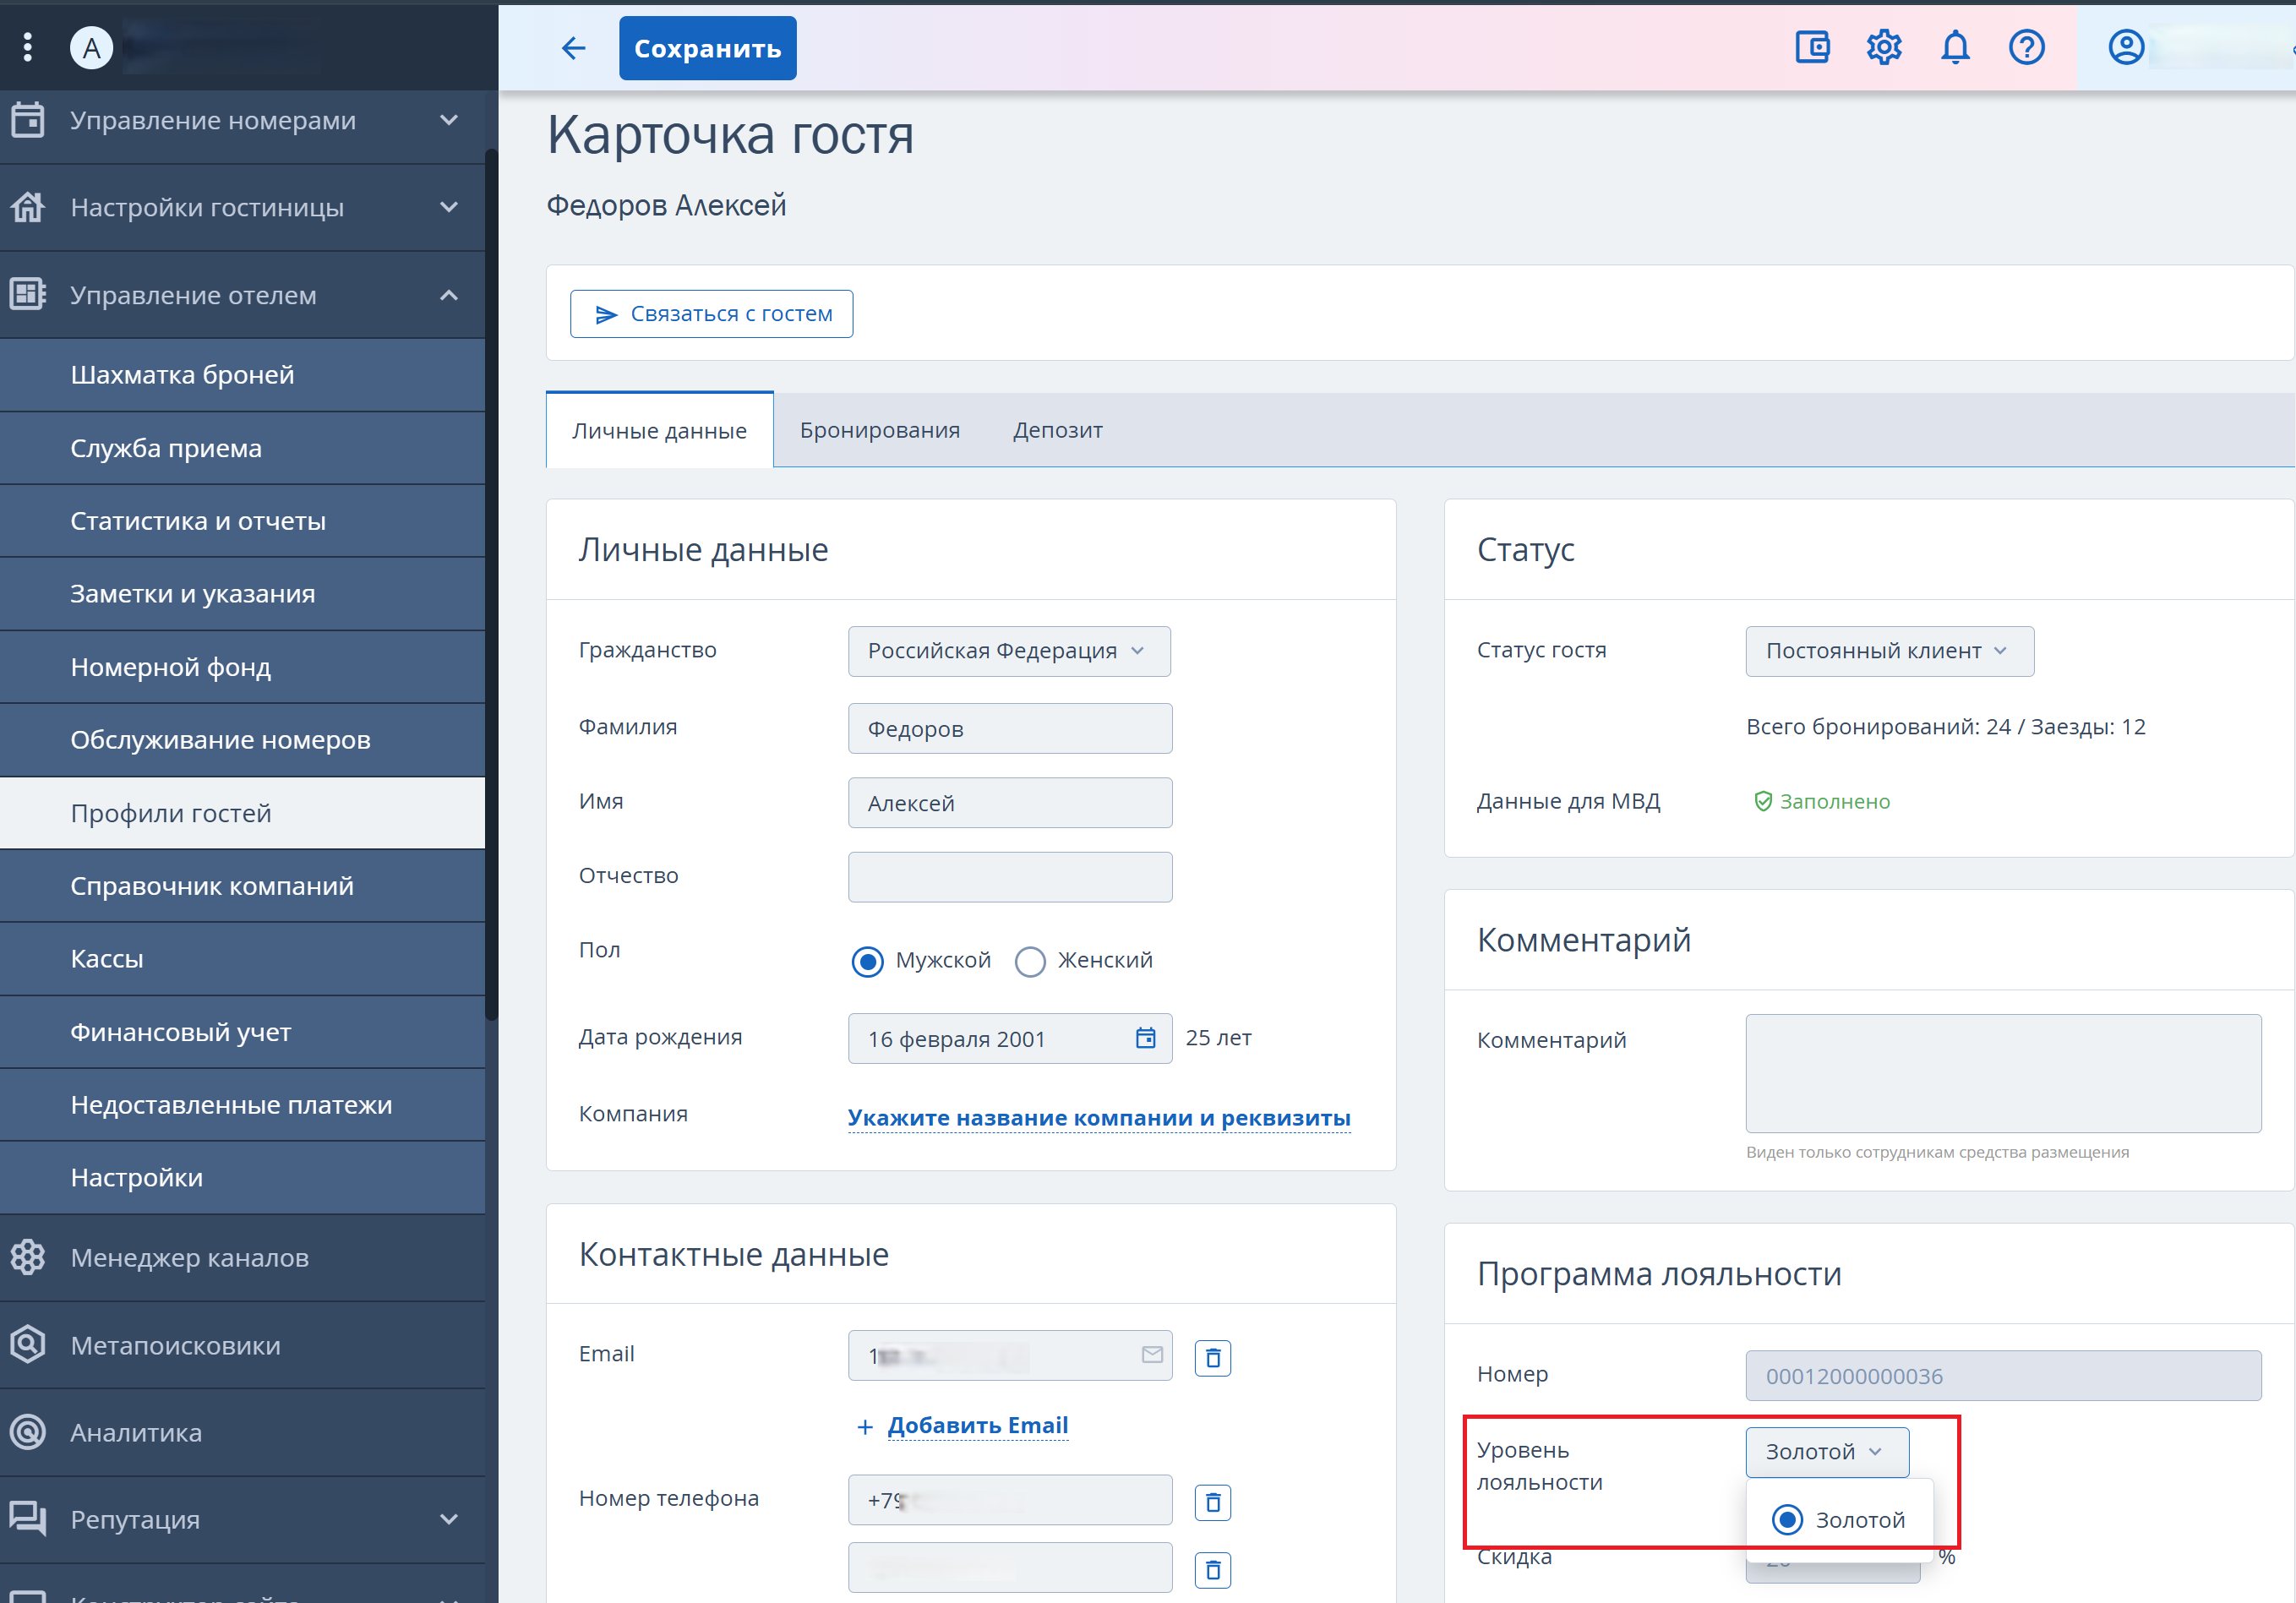Switch to the Бронирования tab

point(879,430)
